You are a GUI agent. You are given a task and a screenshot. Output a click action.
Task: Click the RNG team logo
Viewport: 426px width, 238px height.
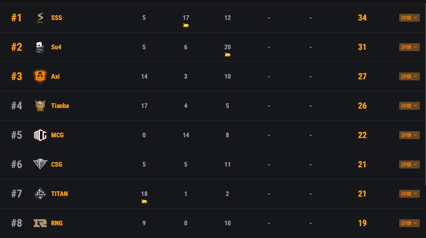tap(40, 223)
